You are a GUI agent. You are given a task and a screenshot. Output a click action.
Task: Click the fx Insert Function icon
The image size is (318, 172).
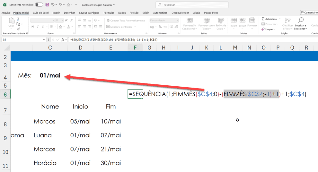point(62,40)
